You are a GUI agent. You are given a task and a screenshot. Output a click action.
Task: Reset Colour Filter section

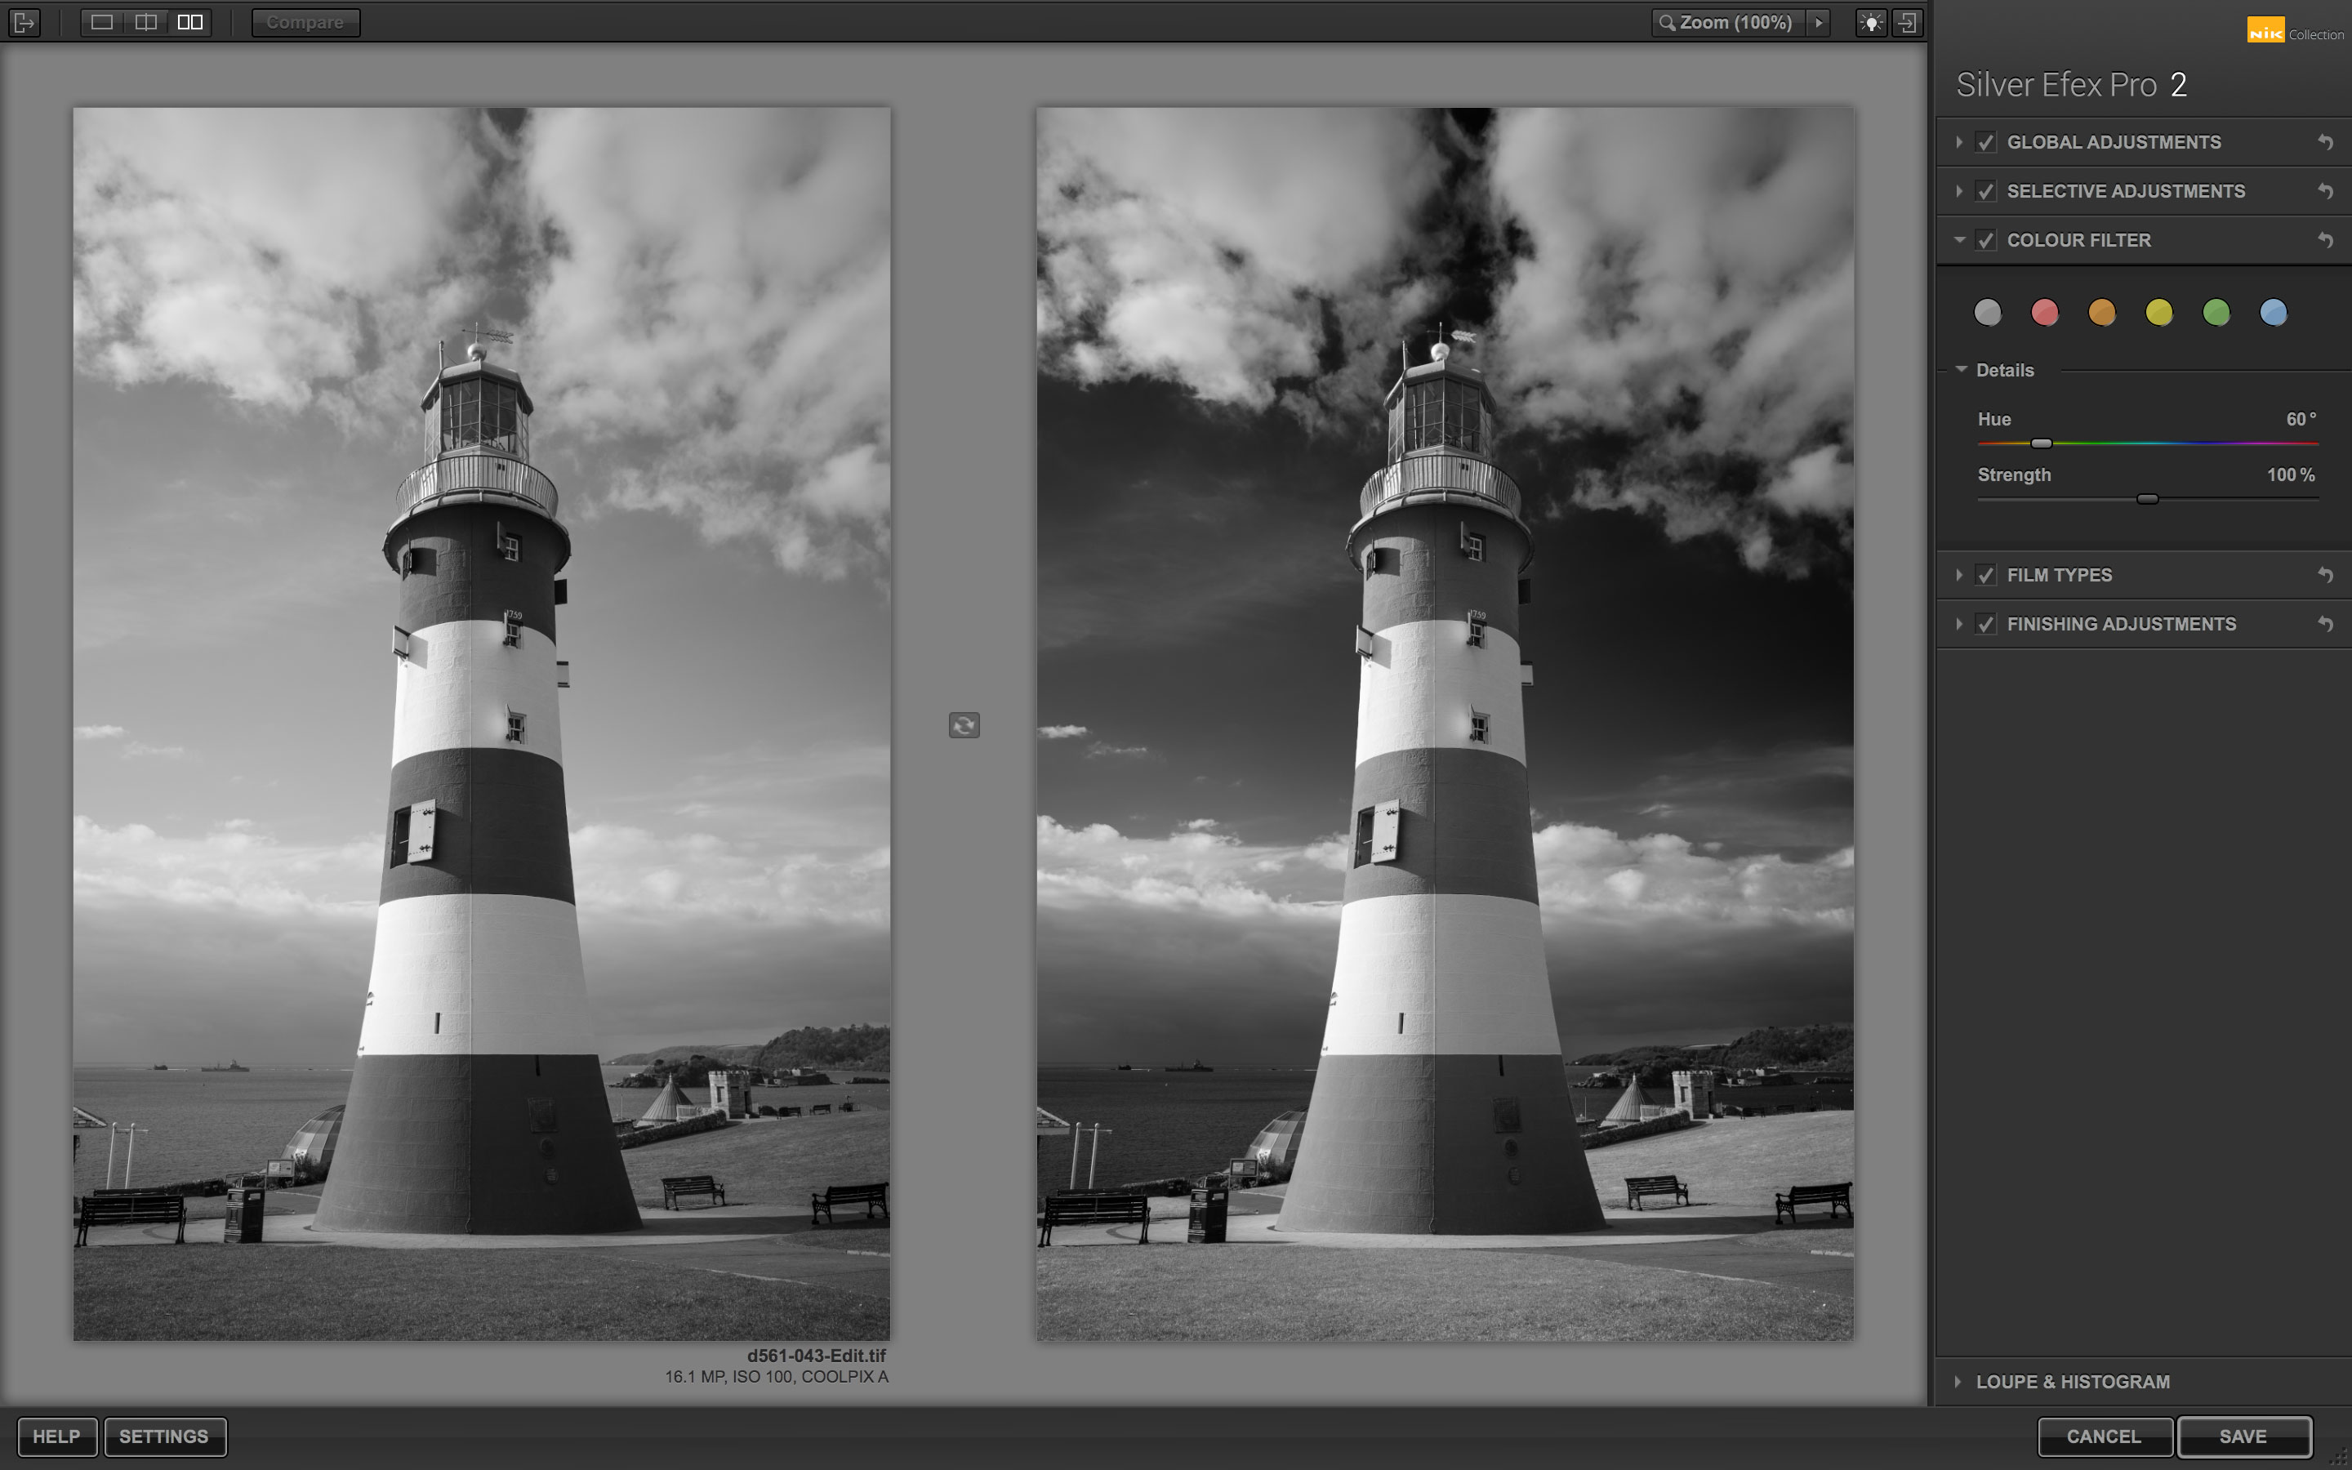[2325, 240]
